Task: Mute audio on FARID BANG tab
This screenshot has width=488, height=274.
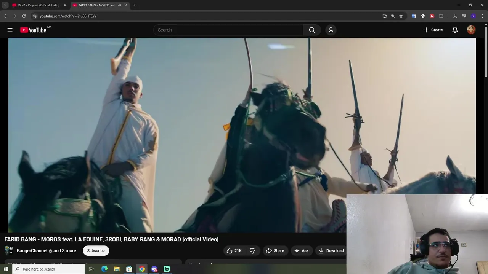Action: (x=119, y=5)
